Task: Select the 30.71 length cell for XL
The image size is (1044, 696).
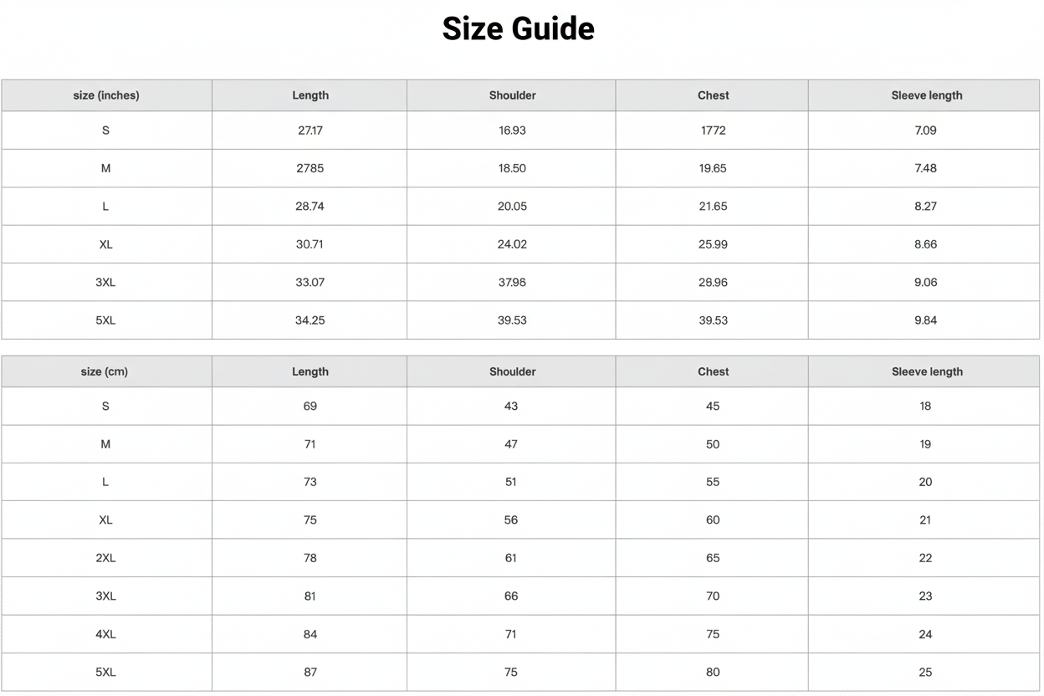Action: click(310, 244)
